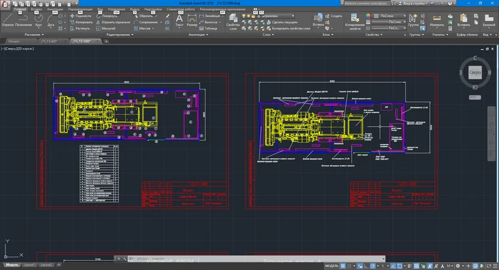The width and height of the screenshot is (499, 270).
Task: Toggle polar tracking in status bar
Action: [x=373, y=266]
